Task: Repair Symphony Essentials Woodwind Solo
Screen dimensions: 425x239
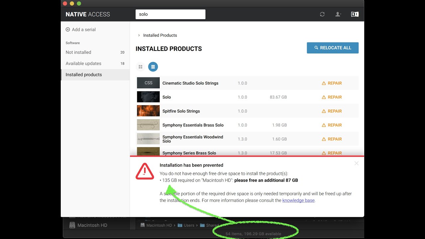Action: pos(332,139)
